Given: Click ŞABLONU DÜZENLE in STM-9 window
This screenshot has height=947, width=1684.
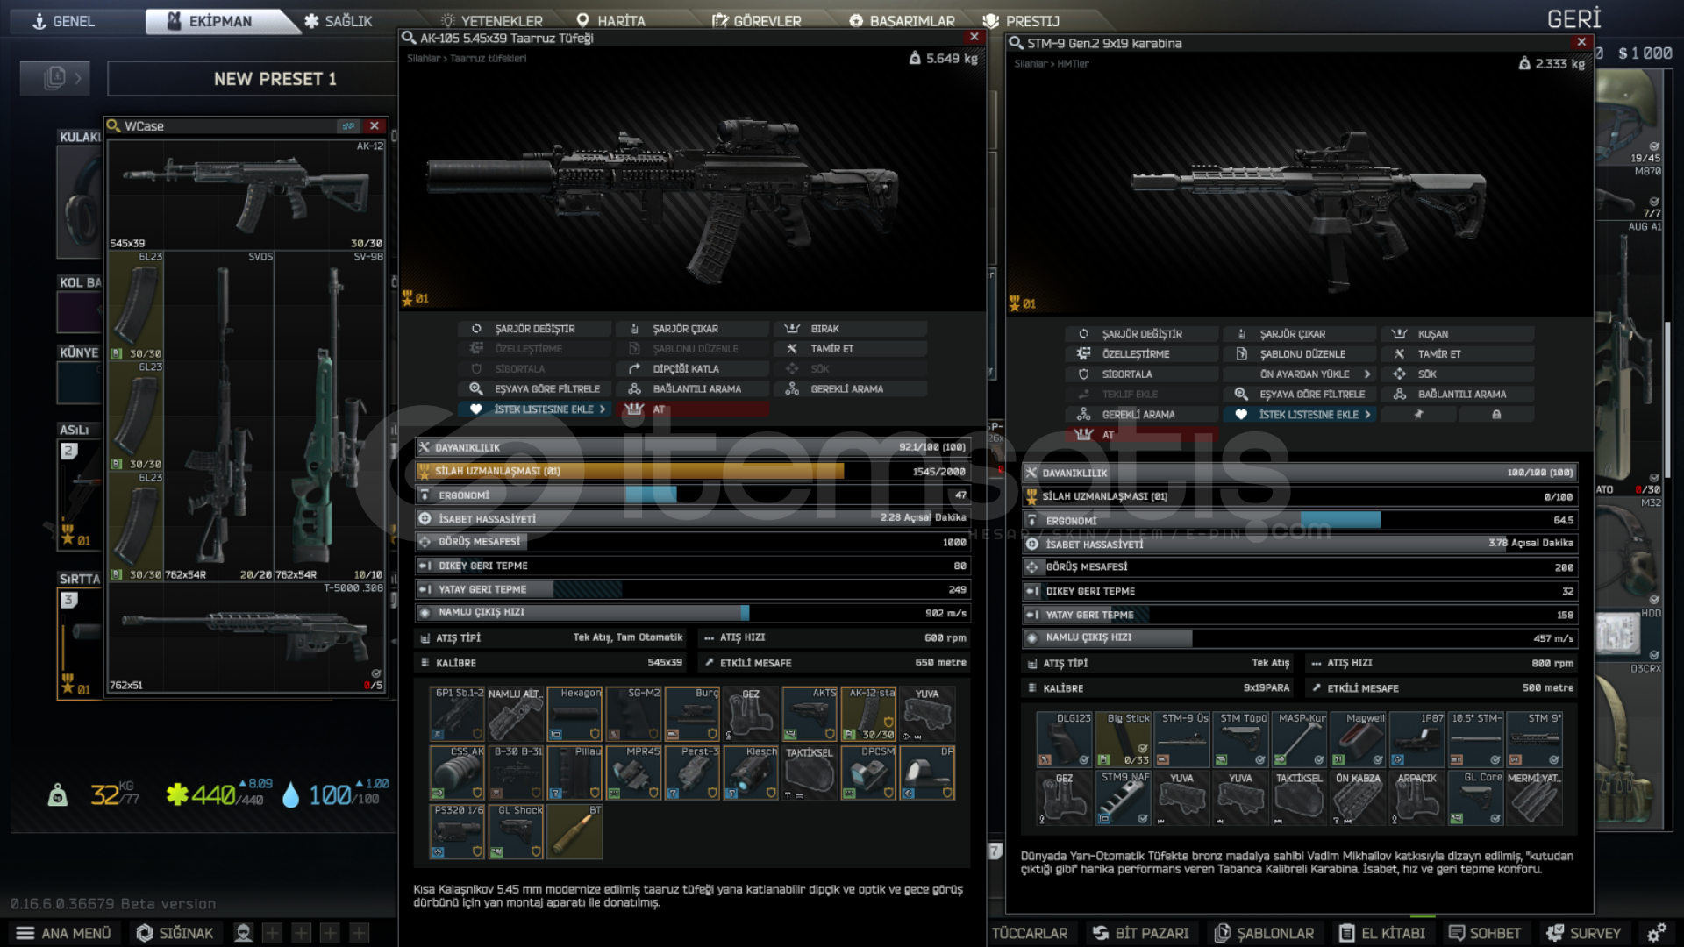Looking at the screenshot, I should tap(1300, 354).
